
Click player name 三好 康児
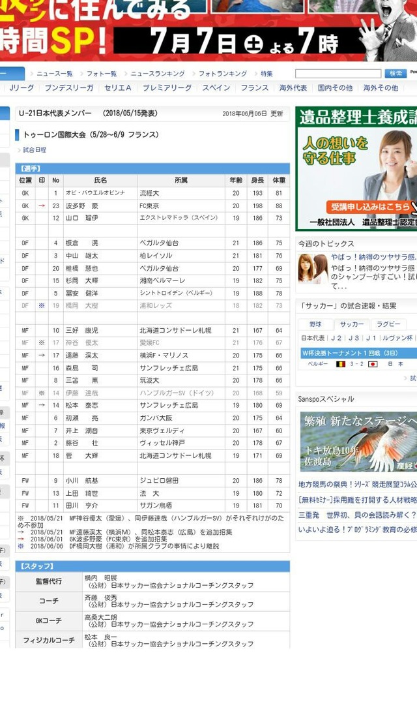point(81,331)
